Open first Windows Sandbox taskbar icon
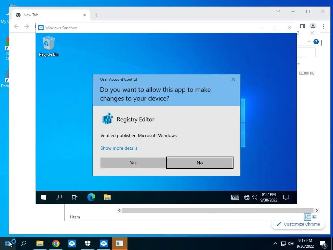333x250 pixels. click(x=72, y=243)
